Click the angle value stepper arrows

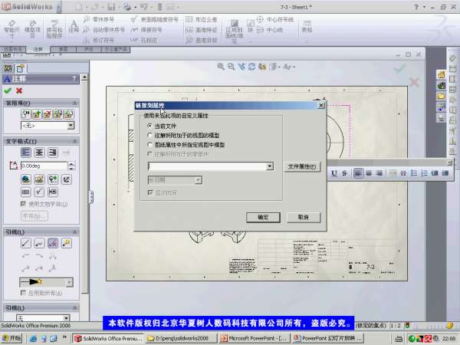point(71,166)
